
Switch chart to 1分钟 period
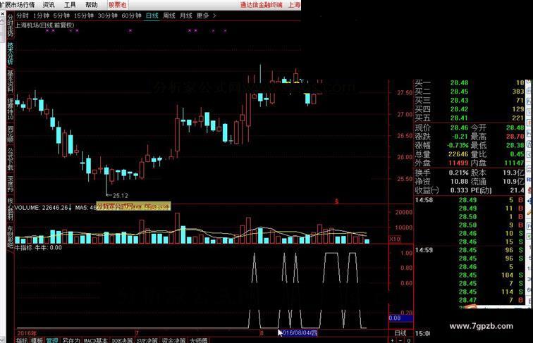(x=41, y=15)
